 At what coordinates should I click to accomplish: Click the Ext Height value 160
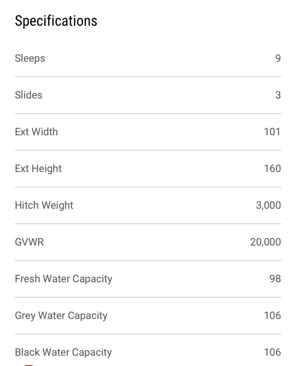[x=272, y=168]
